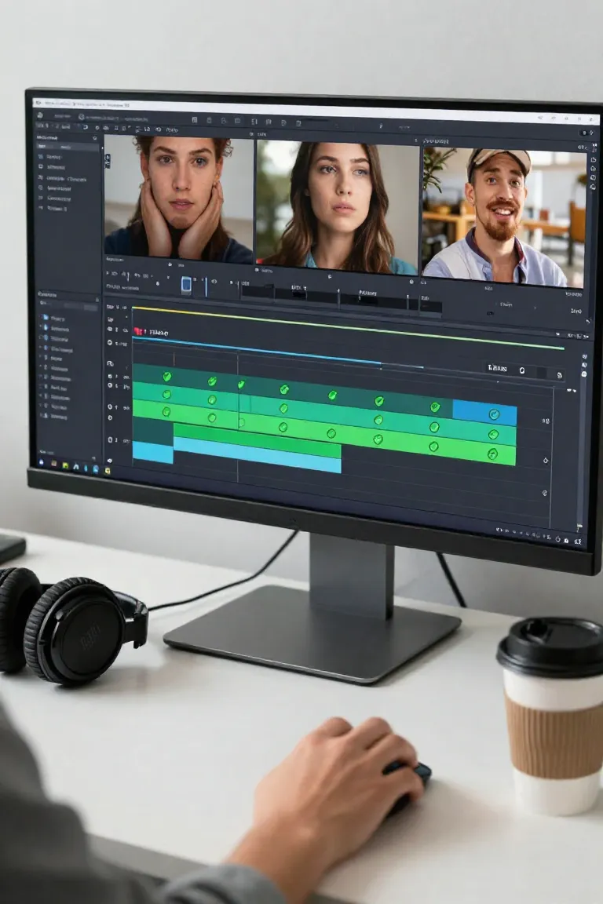Image resolution: width=603 pixels, height=904 pixels.
Task: Click the highlighted blue icon under first viewer
Action: point(186,285)
